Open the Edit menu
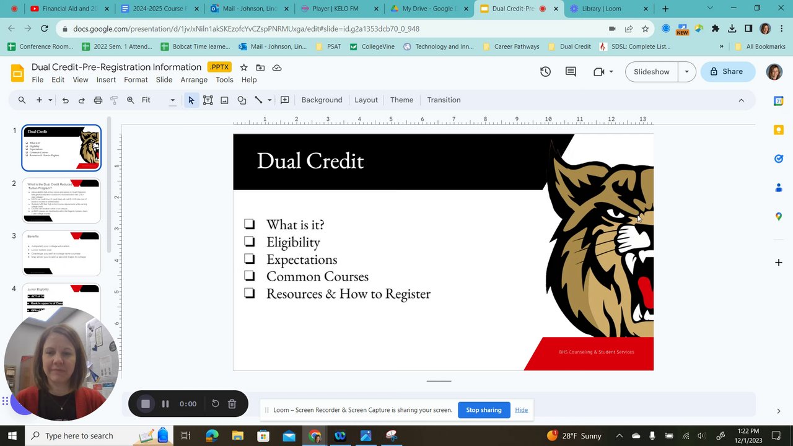This screenshot has height=446, width=793. pos(58,80)
